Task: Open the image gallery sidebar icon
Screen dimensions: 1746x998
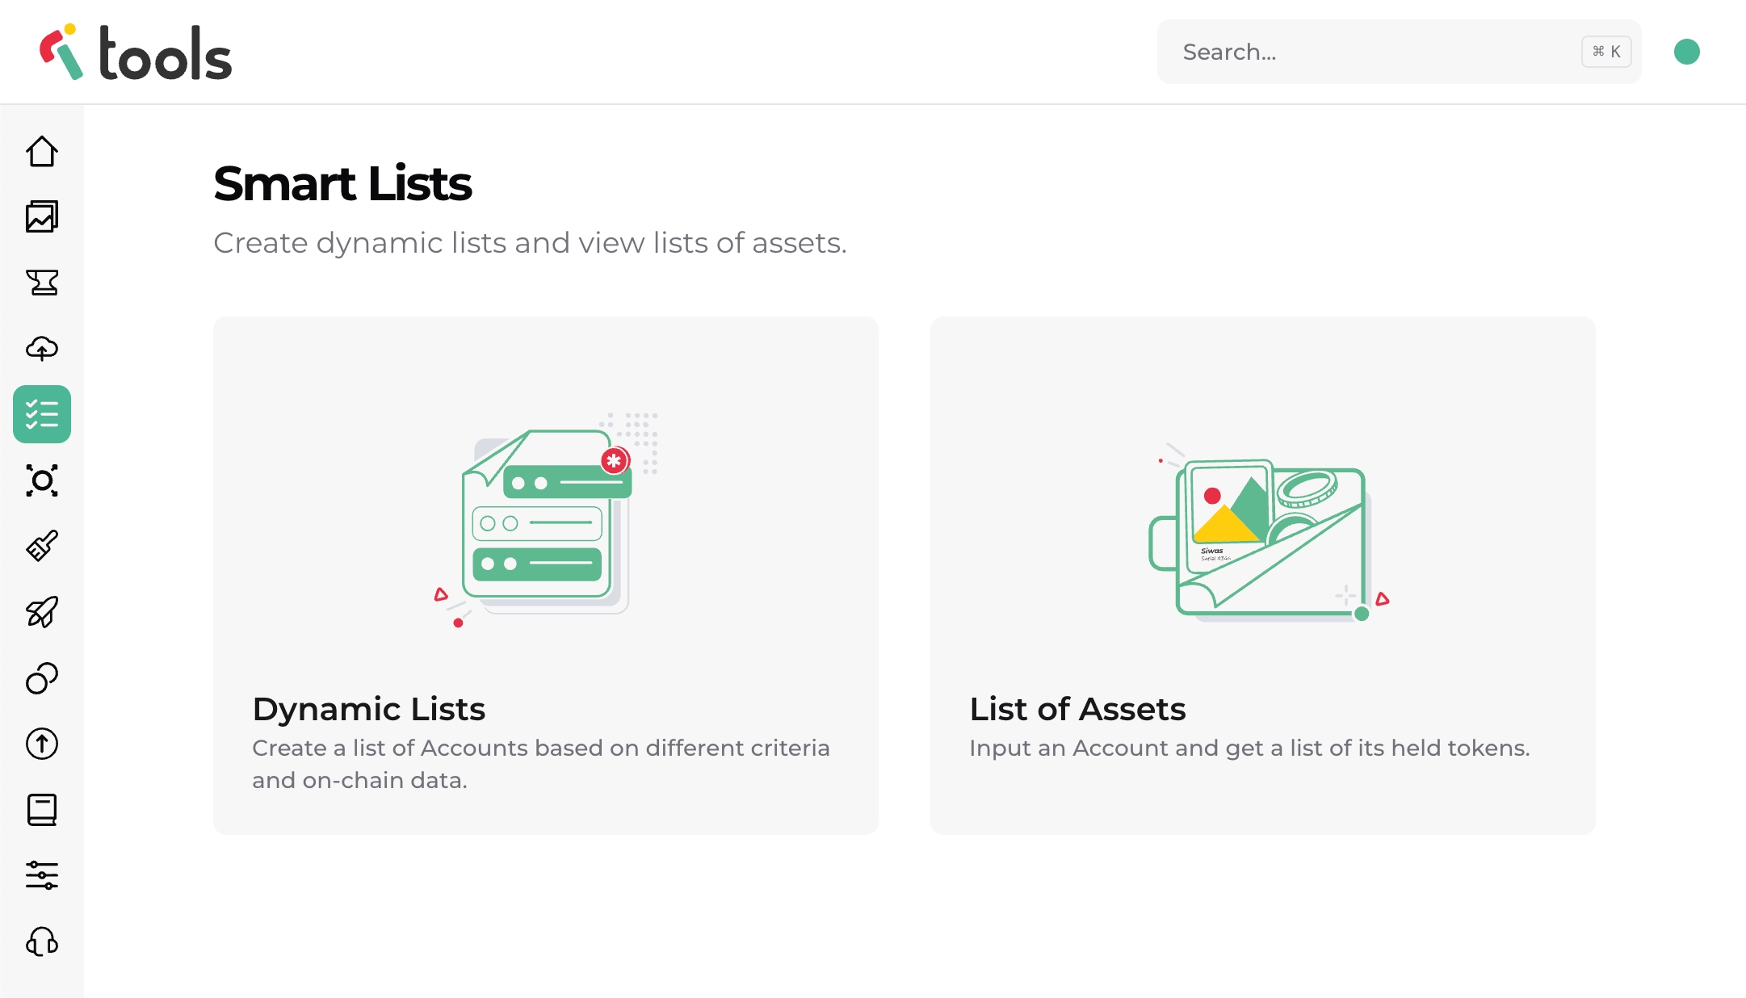Action: (x=42, y=216)
